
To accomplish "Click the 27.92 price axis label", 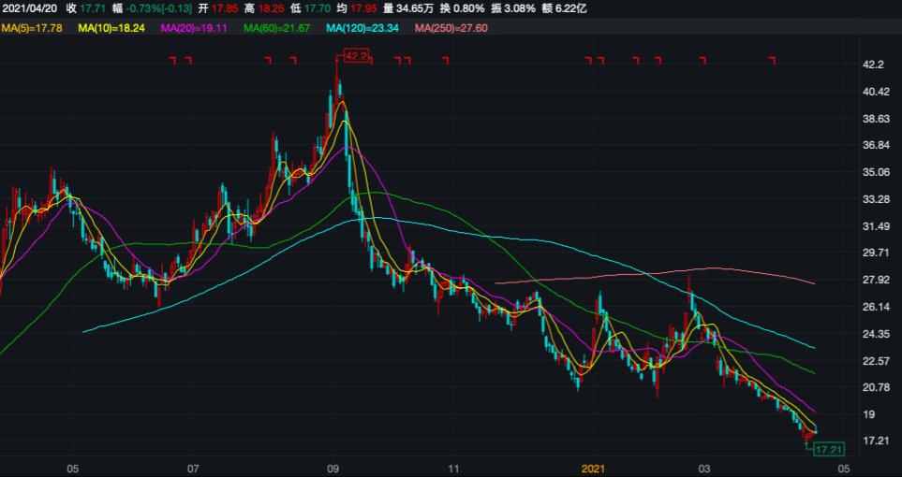I will click(873, 280).
